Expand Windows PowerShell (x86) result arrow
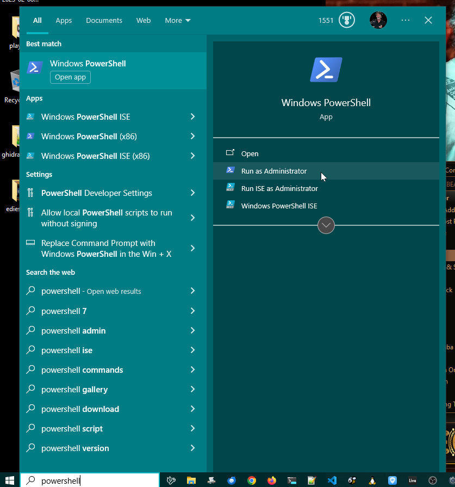The height and width of the screenshot is (487, 455). (x=192, y=137)
